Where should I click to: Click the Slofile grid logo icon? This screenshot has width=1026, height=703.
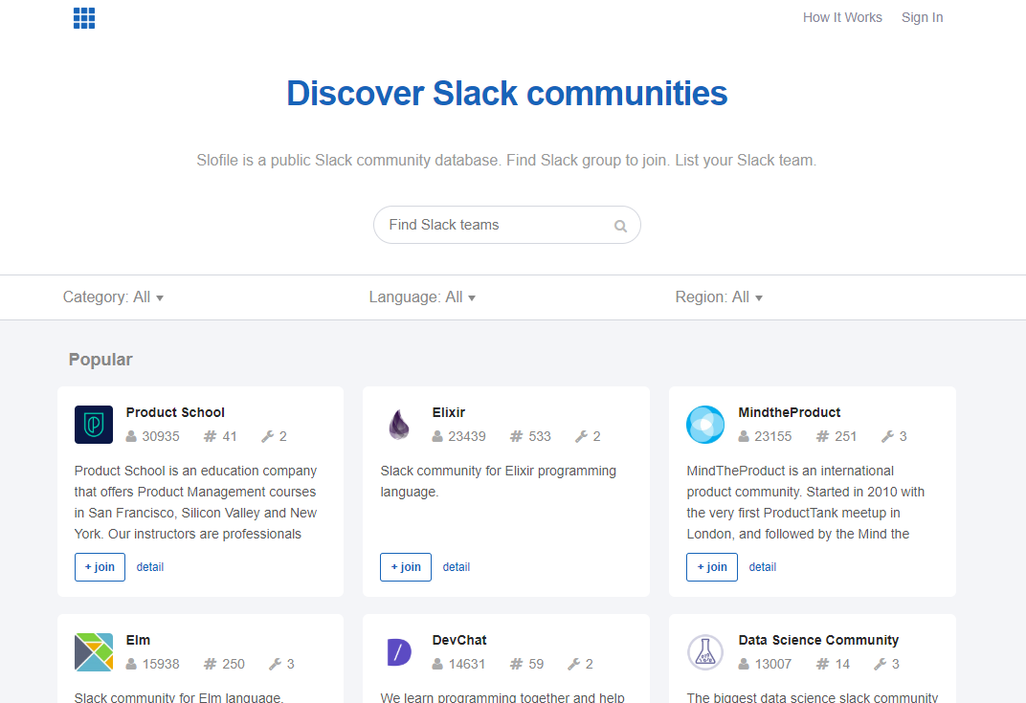pyautogui.click(x=84, y=18)
